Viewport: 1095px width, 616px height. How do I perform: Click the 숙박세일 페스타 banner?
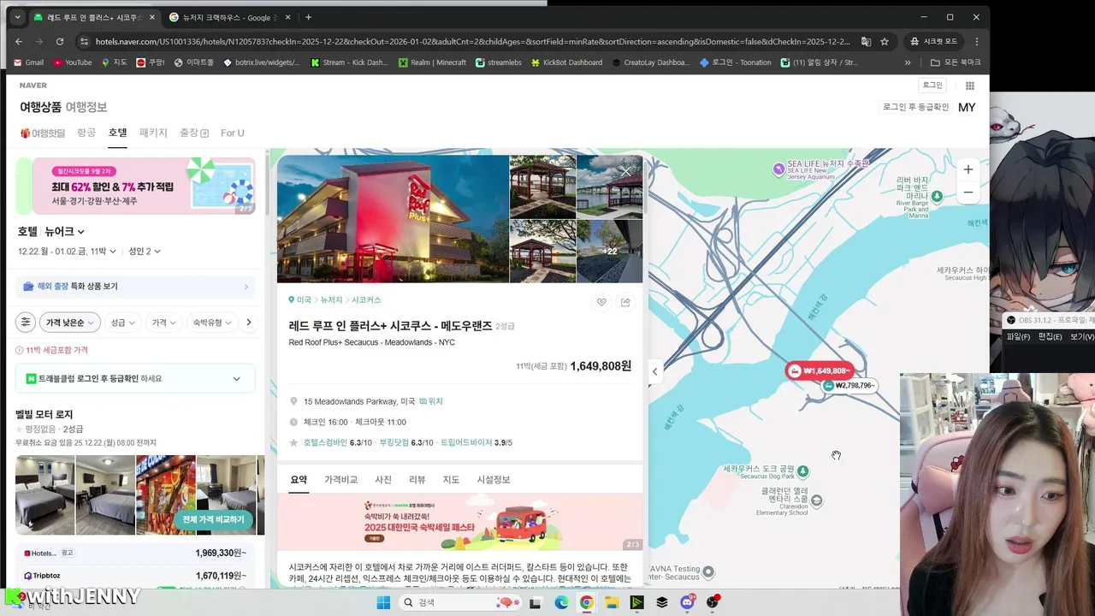459,522
